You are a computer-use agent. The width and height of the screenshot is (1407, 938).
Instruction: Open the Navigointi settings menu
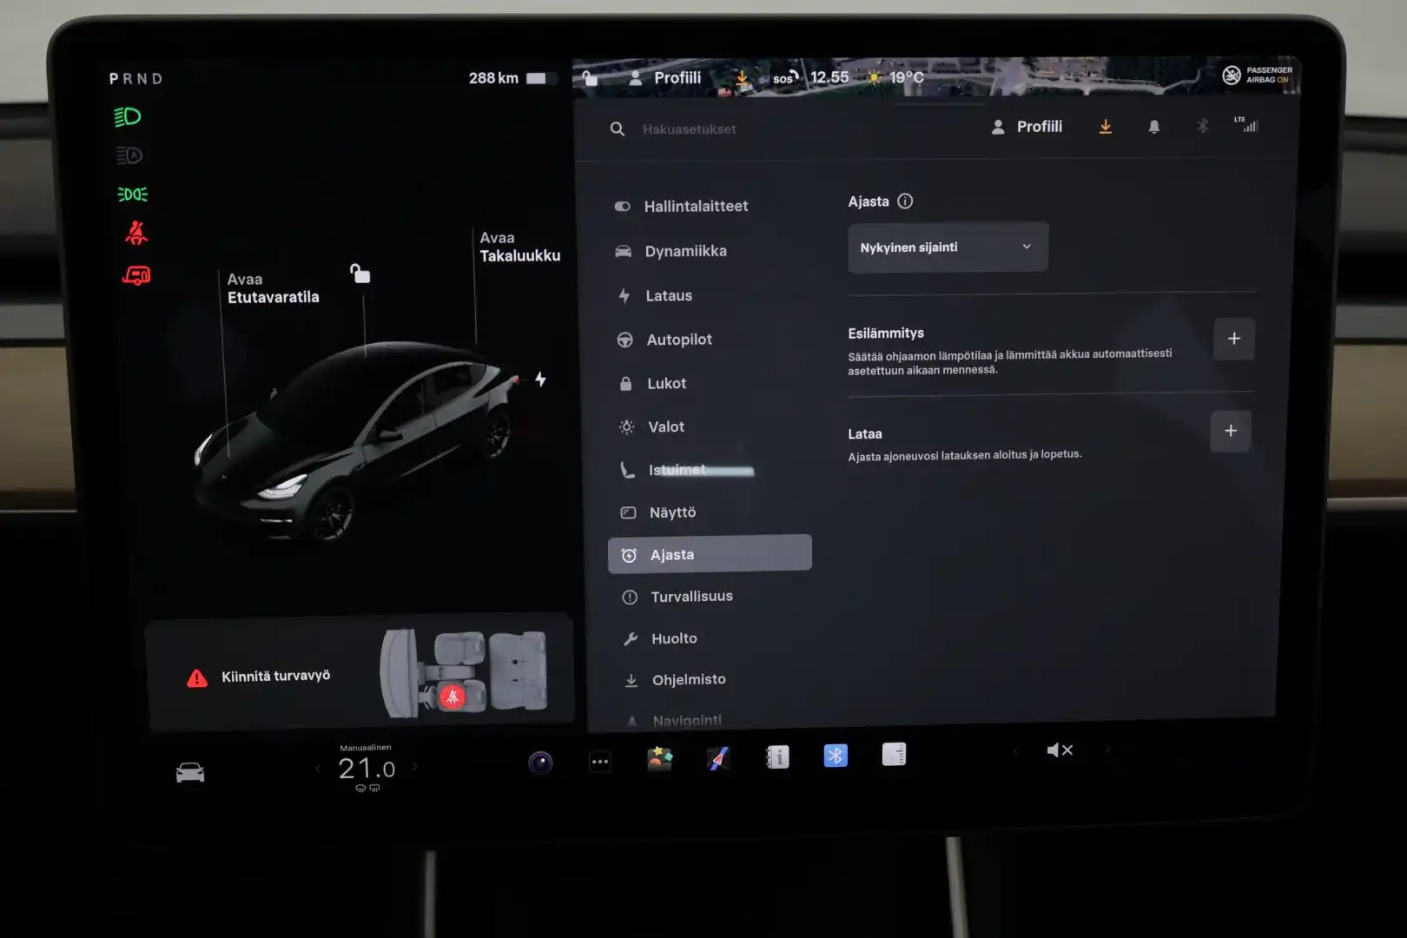point(674,720)
